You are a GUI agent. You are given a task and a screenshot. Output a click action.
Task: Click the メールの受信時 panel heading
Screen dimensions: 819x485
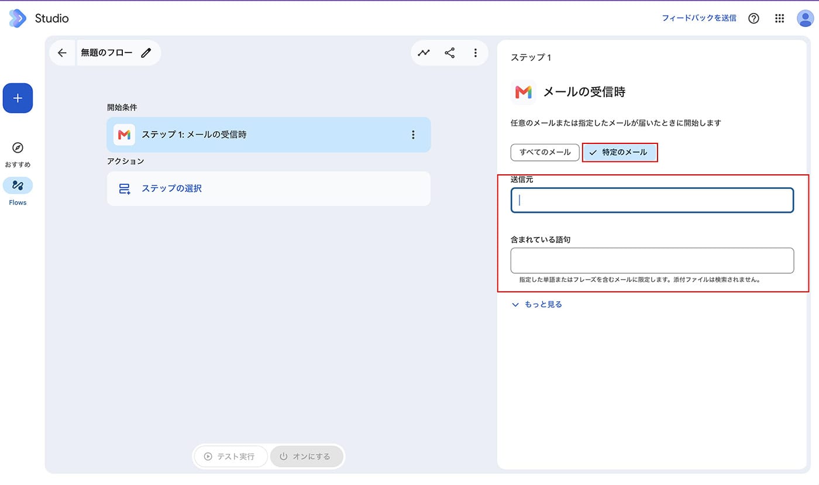tap(584, 92)
